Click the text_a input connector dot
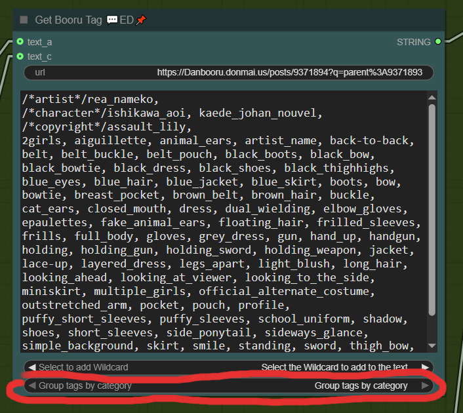 point(20,41)
